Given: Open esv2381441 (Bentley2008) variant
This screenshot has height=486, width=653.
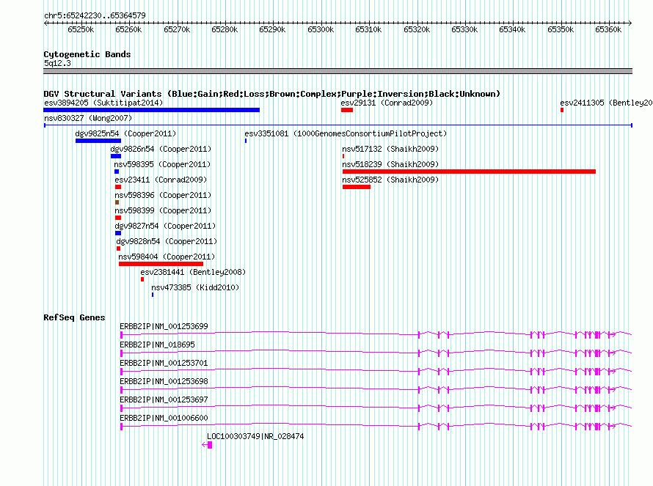Looking at the screenshot, I should click(x=193, y=272).
